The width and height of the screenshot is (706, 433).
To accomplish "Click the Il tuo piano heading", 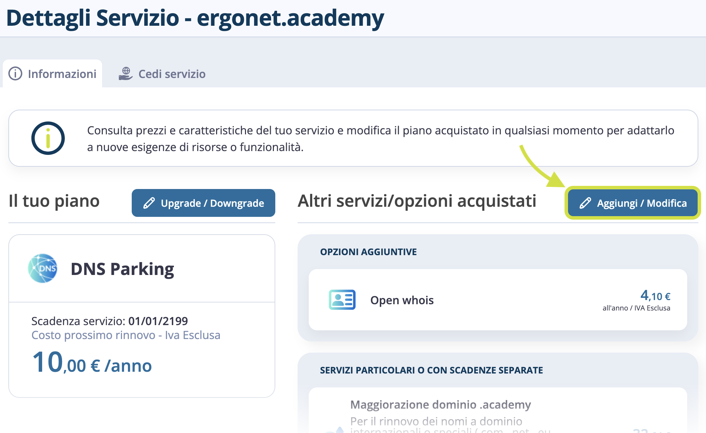I will click(x=54, y=201).
